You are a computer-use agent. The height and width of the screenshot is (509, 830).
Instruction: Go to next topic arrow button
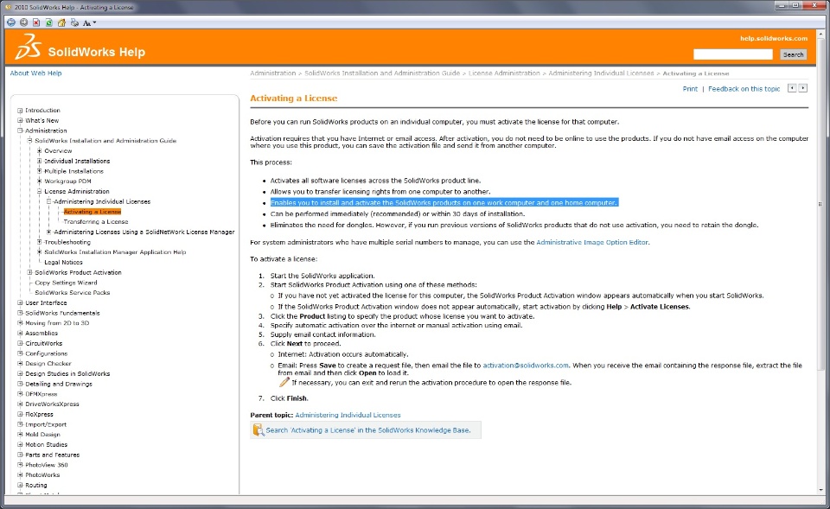803,88
